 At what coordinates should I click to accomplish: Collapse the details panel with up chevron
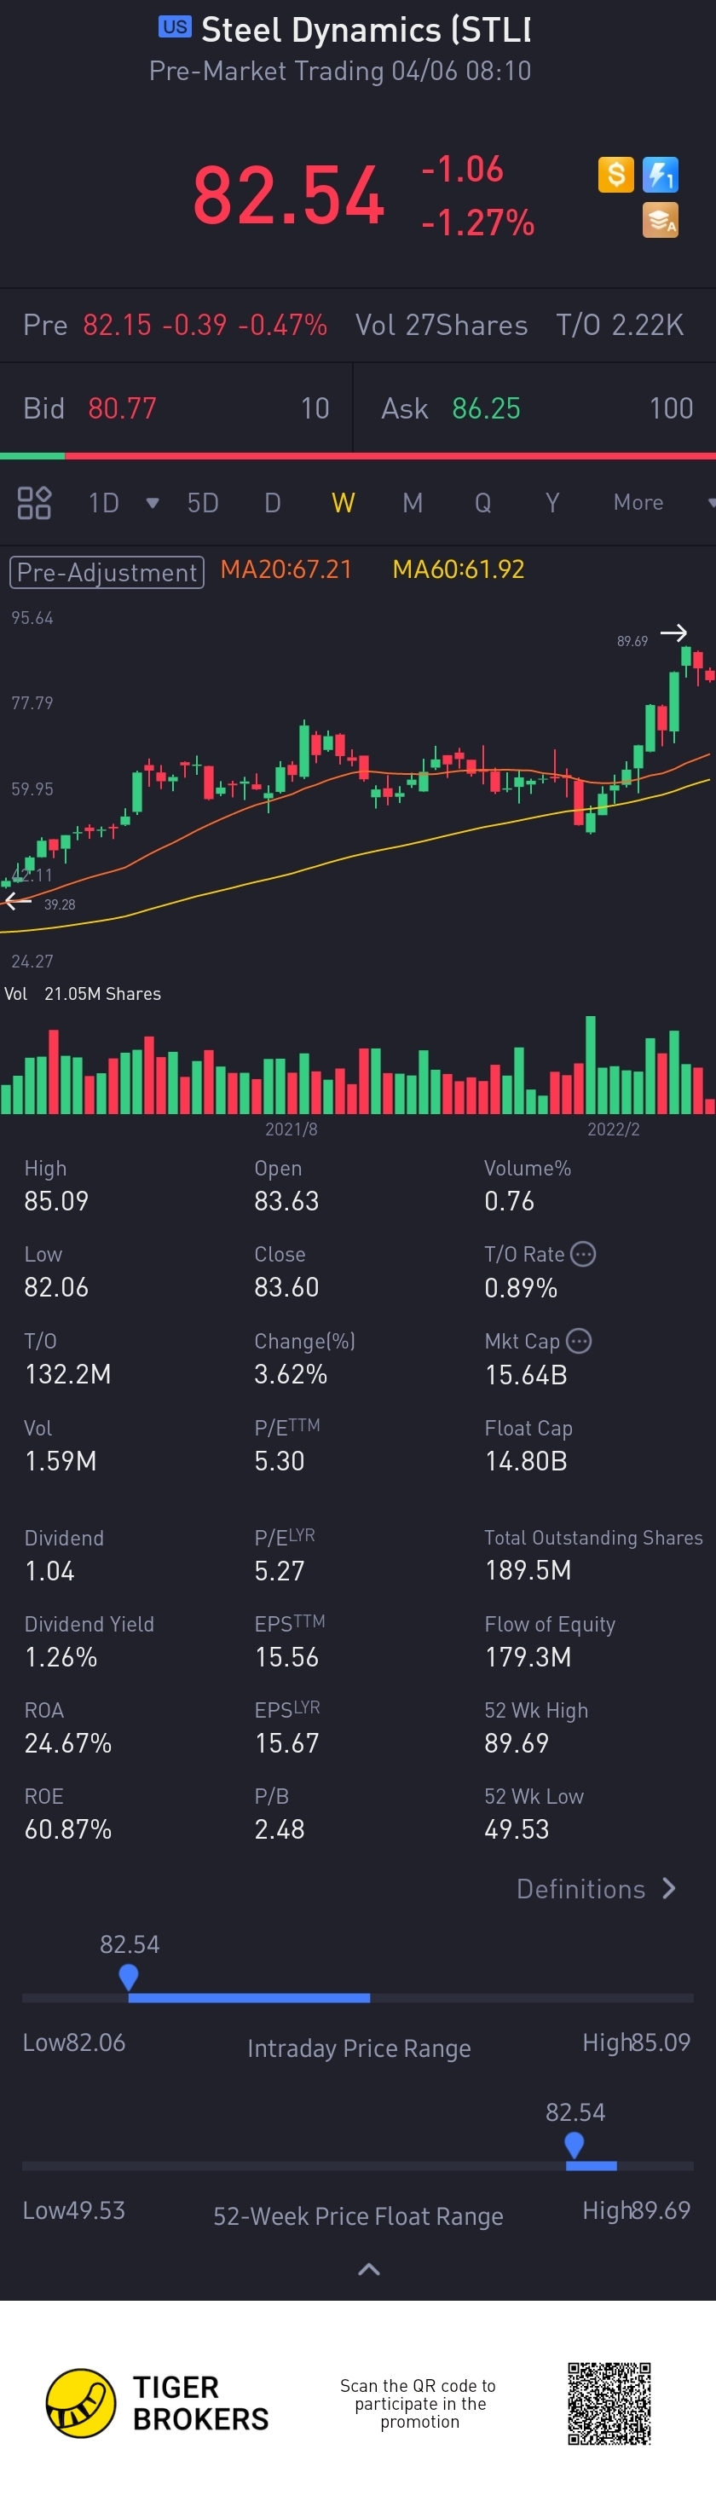tap(369, 2269)
